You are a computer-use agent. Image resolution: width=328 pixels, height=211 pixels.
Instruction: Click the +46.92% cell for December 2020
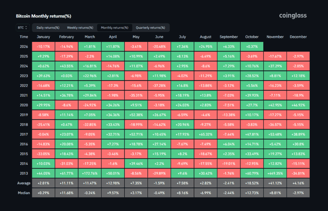[298, 105]
